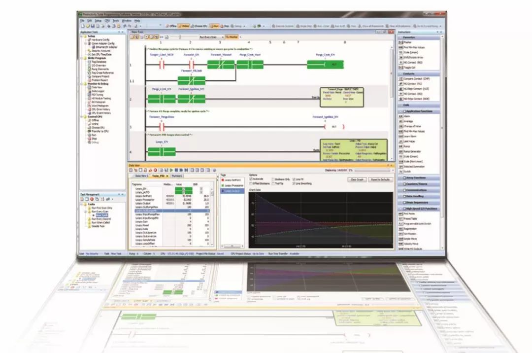Open Data View in Monitor & Debug
Image resolution: width=532 pixels, height=353 pixels.
[95, 87]
